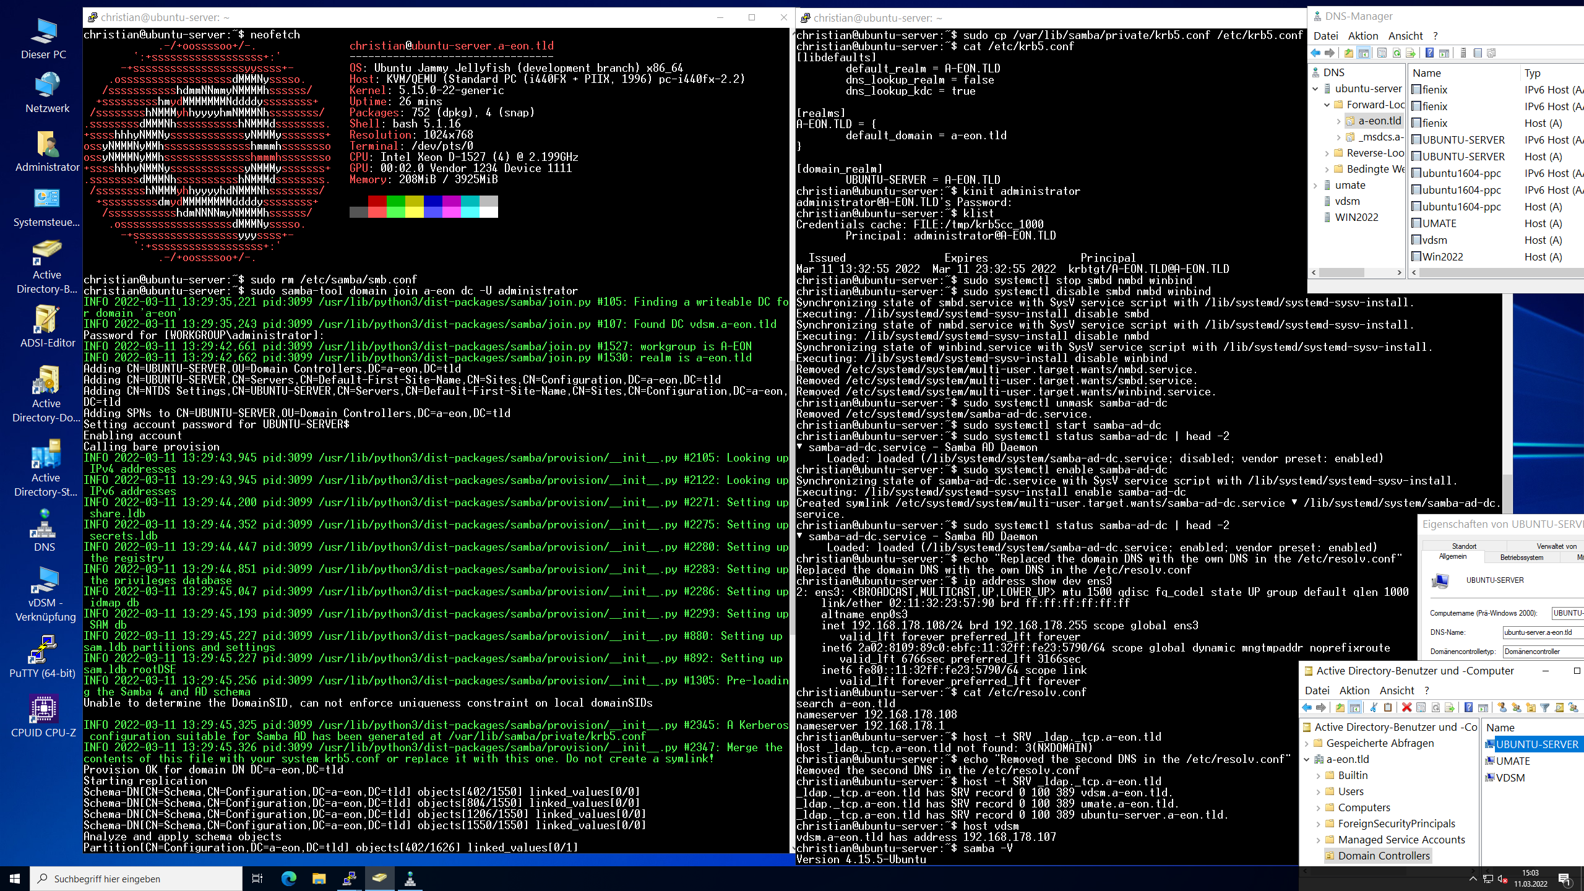Open Task View on taskbar

pyautogui.click(x=257, y=878)
